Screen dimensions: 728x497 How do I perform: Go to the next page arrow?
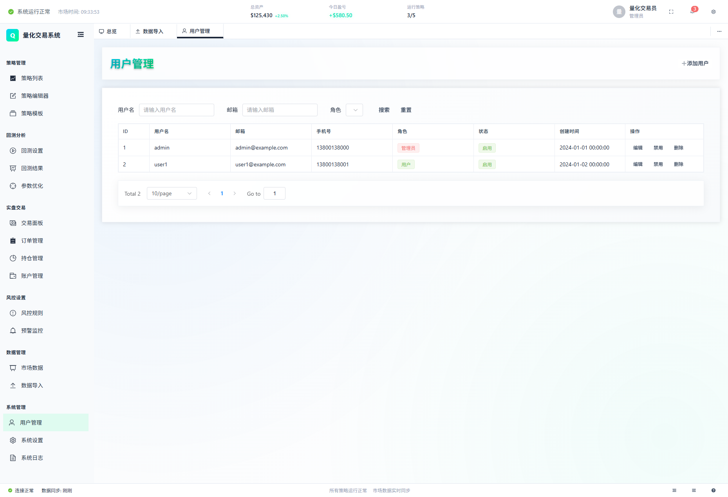pos(235,193)
